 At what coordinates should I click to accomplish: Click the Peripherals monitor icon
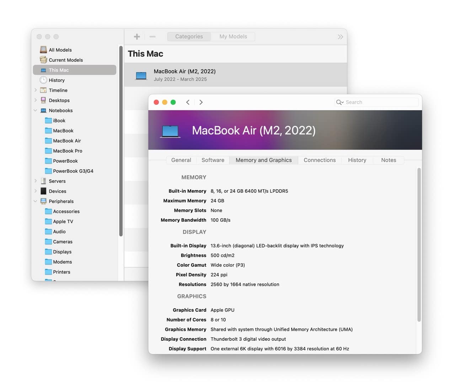click(43, 201)
